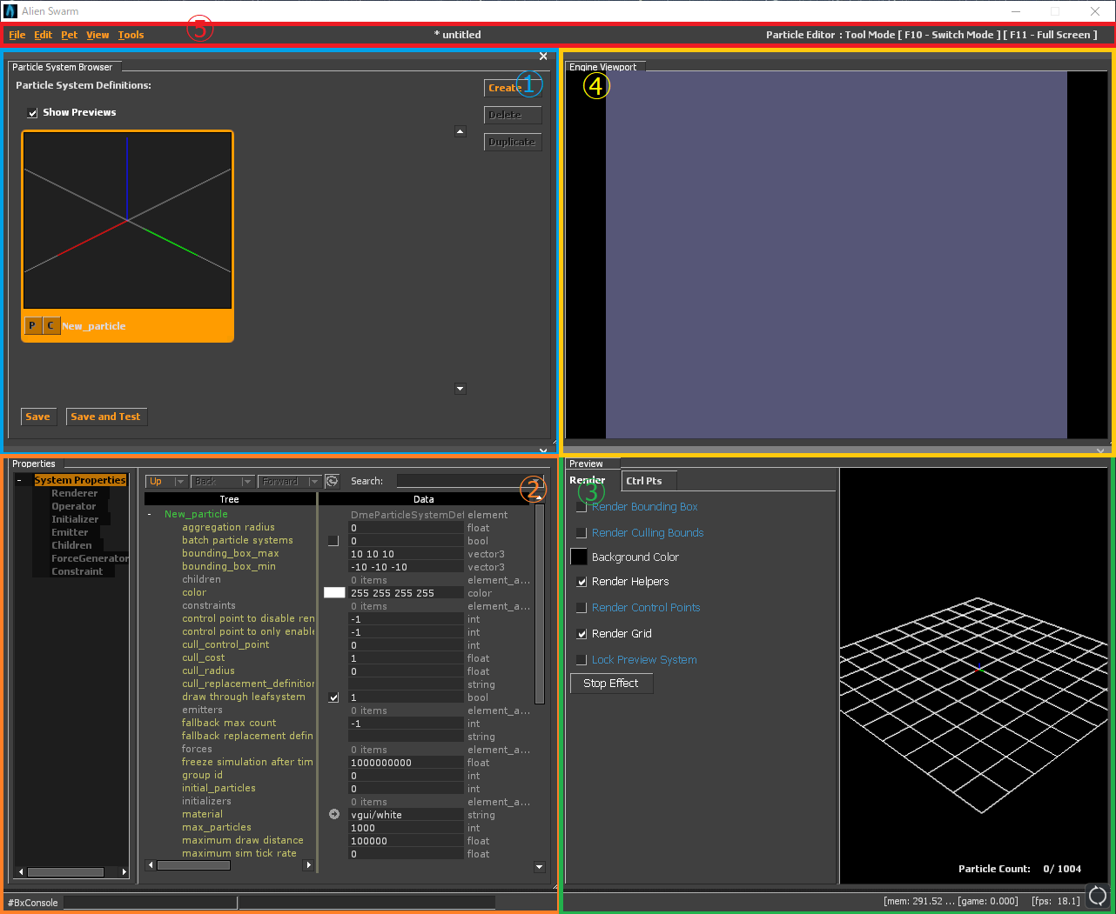Click the material picker arrow icon
1116x914 pixels.
(x=333, y=815)
